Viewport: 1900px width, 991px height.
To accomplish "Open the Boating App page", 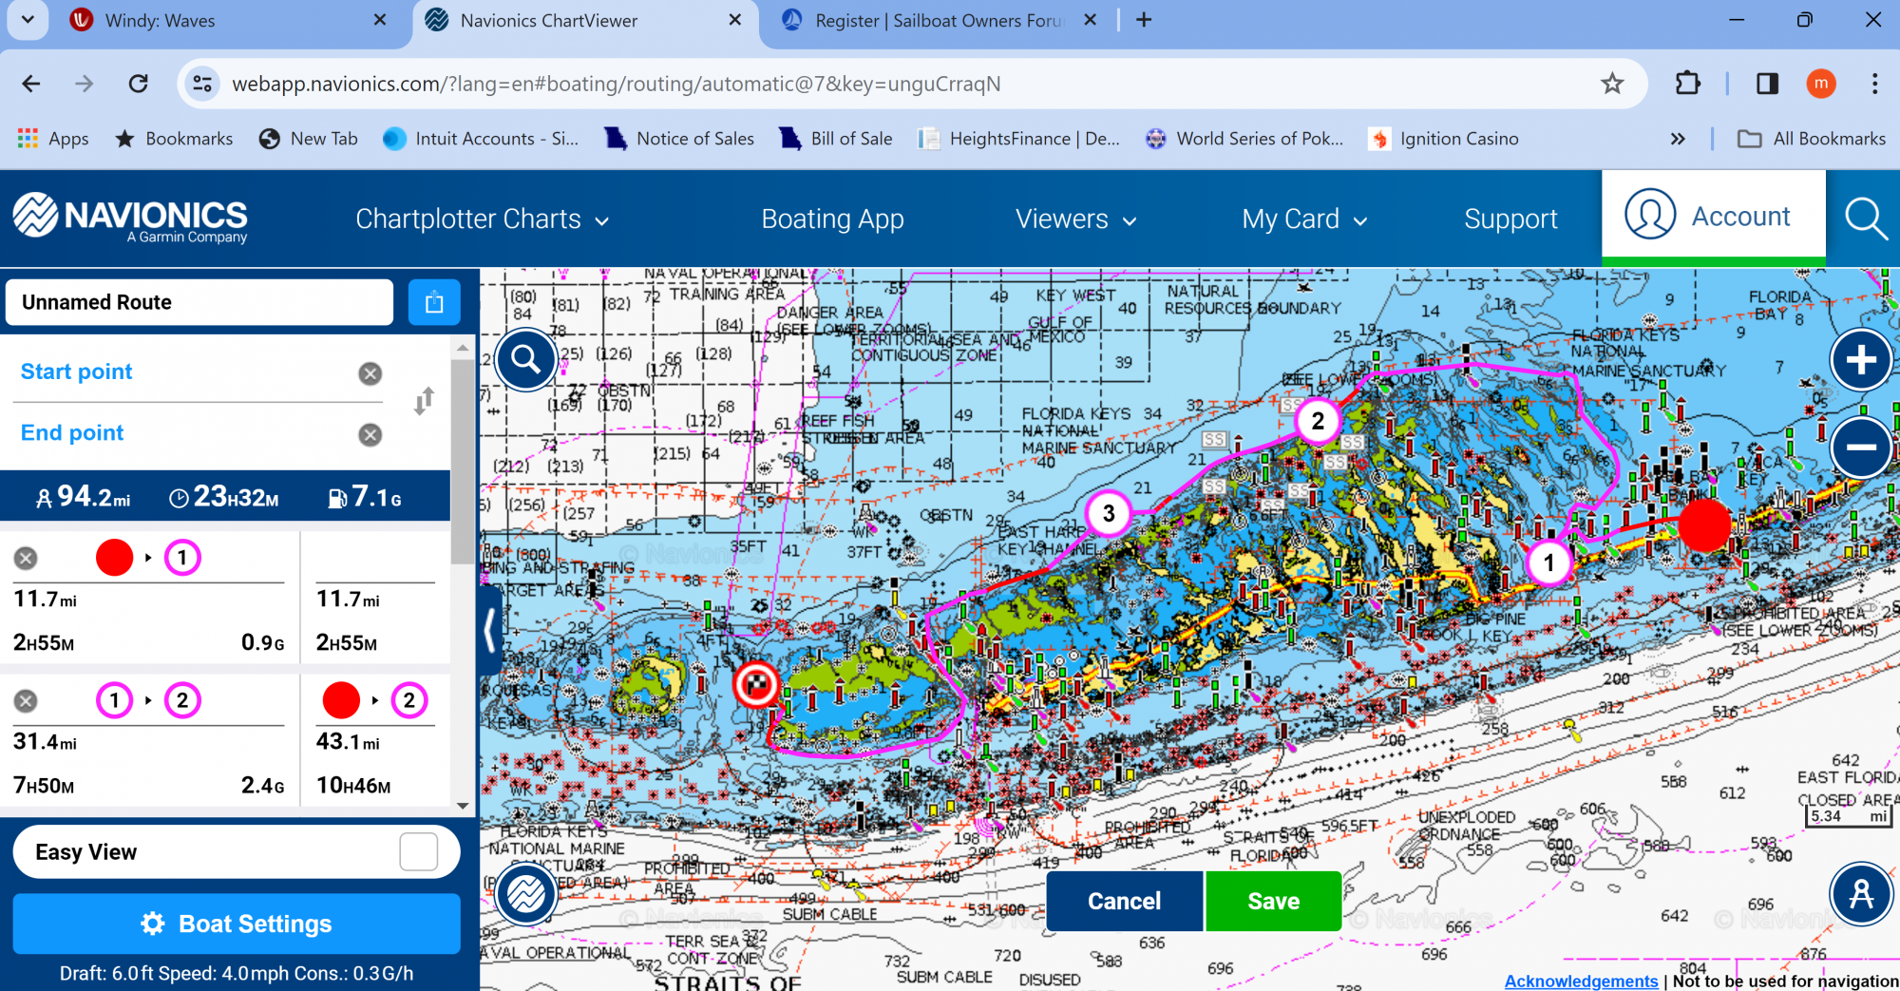I will (x=833, y=219).
